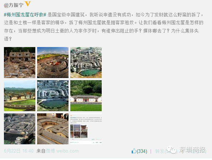Open the village with mountains and green field photo
This screenshot has width=212, height=160.
pos(20,96)
